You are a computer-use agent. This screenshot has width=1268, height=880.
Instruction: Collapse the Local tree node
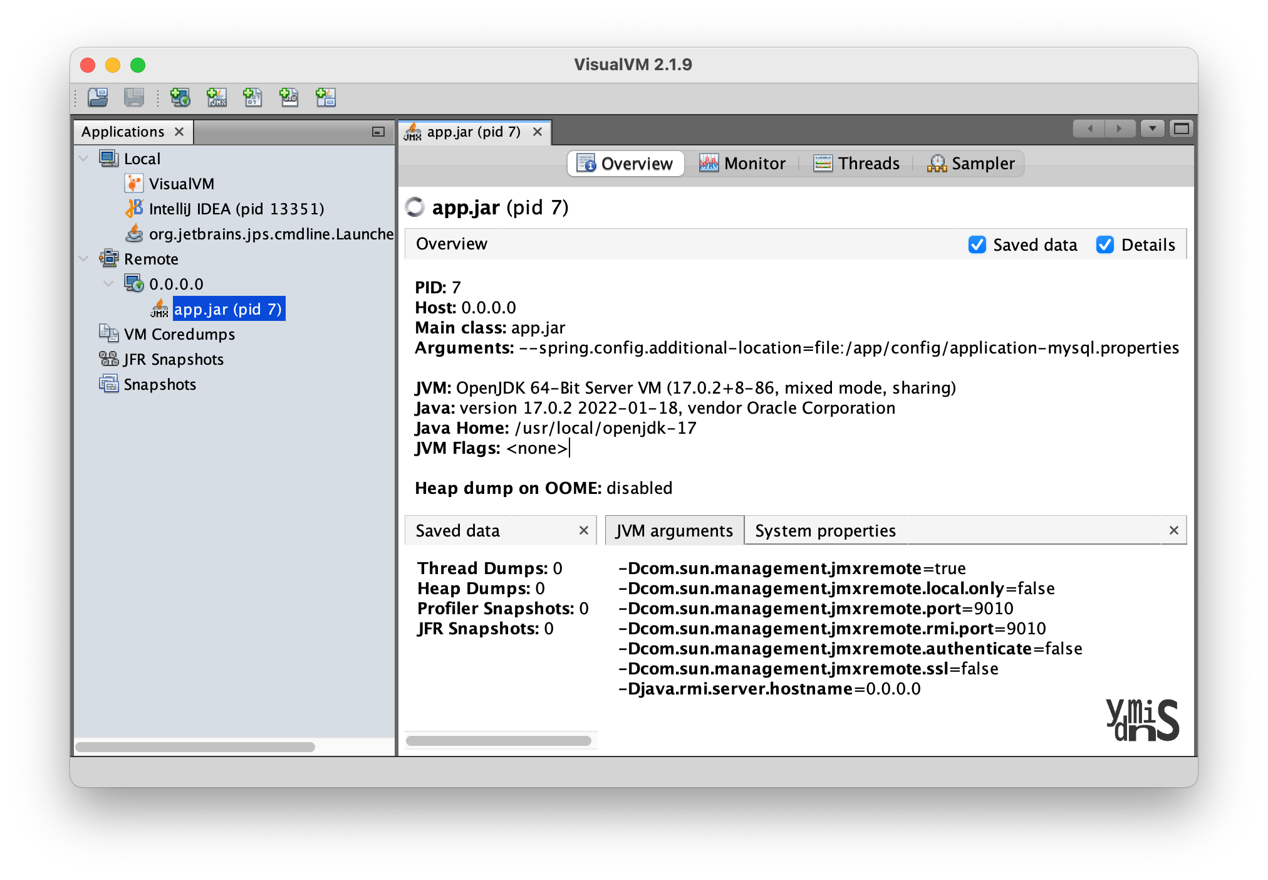84,159
